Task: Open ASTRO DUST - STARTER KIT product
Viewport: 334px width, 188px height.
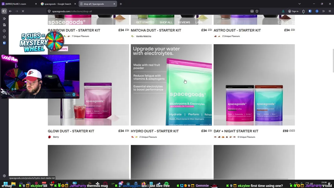Action: (237, 30)
